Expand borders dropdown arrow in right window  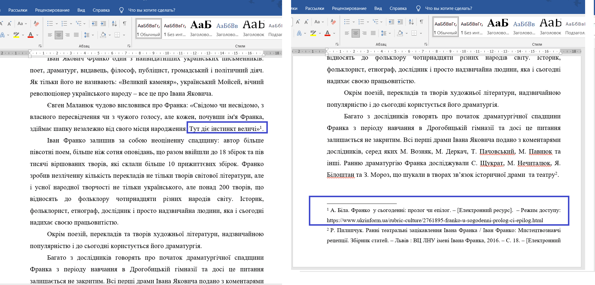421,33
